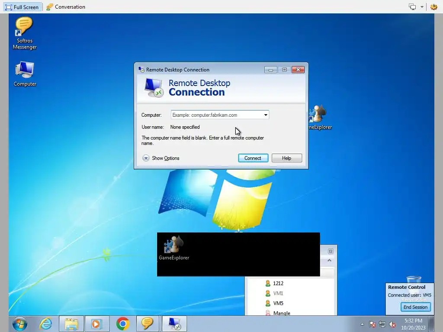Open the Computer name dropdown arrow

(266, 115)
